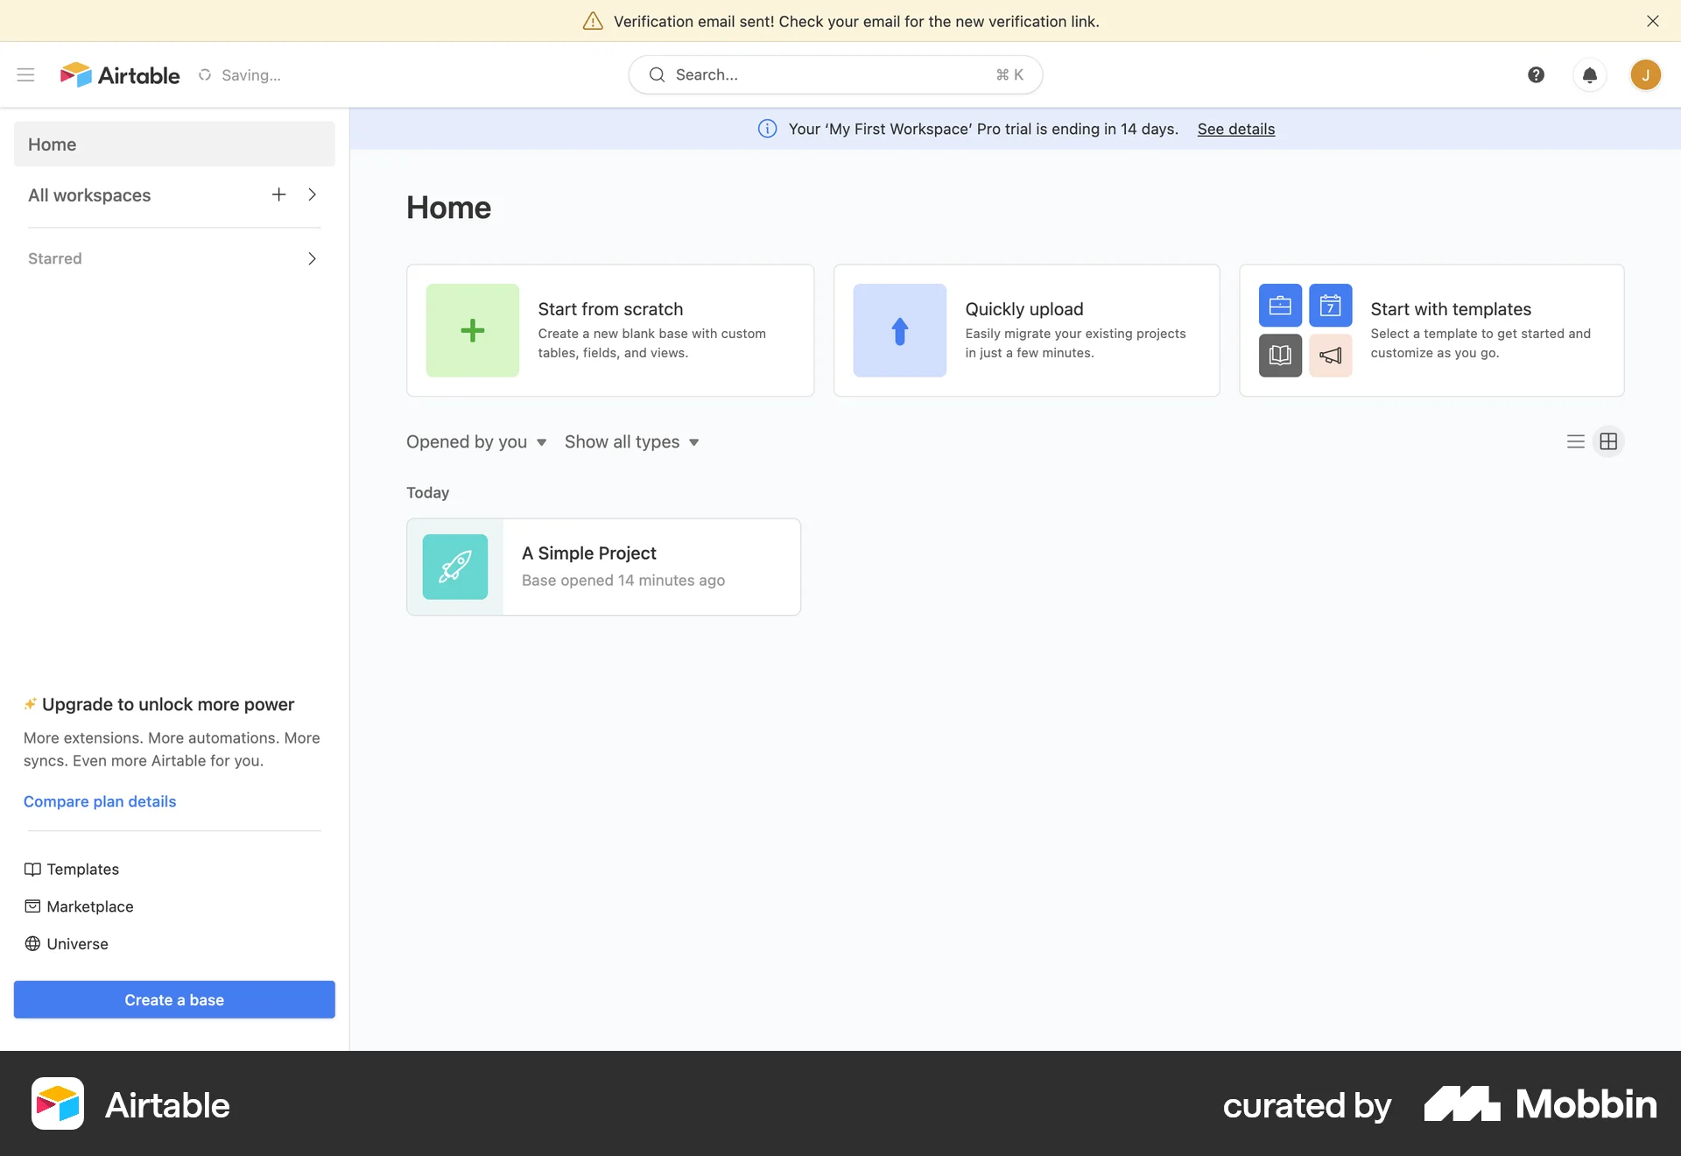This screenshot has width=1681, height=1156.
Task: Click the book template icon
Action: 1279,355
